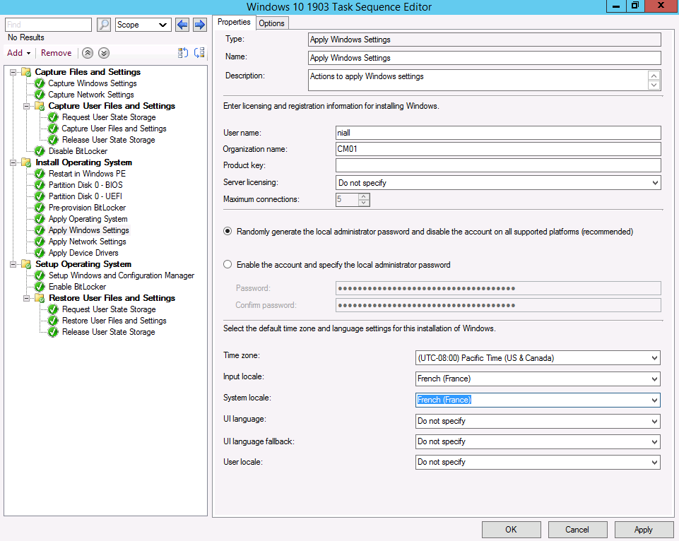Image resolution: width=679 pixels, height=541 pixels.
Task: Select Apply Windows Settings step
Action: 89,230
